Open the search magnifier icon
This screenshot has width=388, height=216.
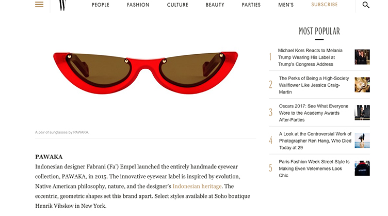click(x=366, y=5)
